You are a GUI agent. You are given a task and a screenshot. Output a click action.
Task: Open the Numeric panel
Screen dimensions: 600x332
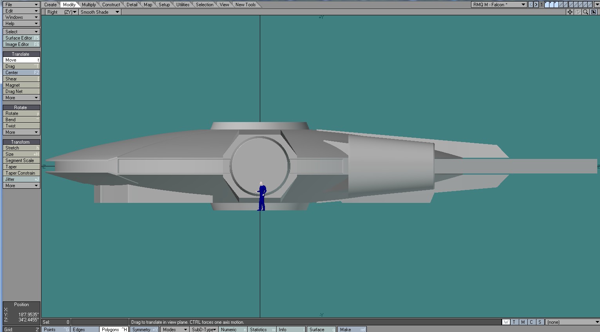coord(233,329)
